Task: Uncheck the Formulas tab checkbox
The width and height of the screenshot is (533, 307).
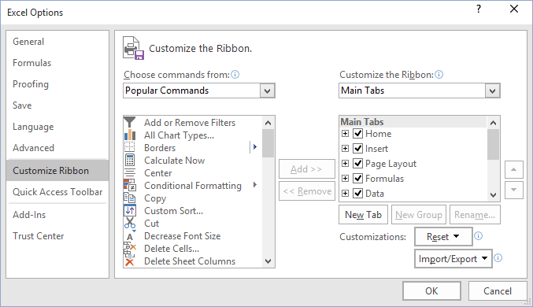Action: point(357,178)
